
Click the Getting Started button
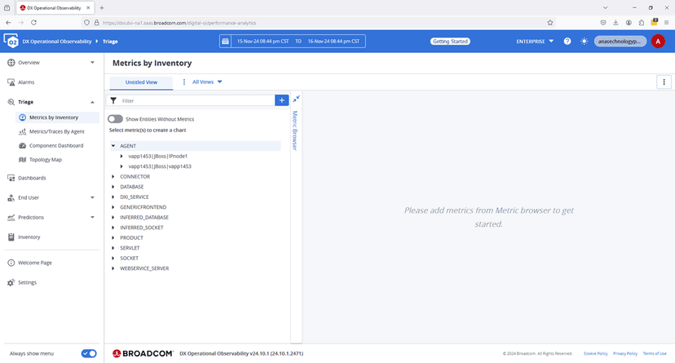(450, 41)
